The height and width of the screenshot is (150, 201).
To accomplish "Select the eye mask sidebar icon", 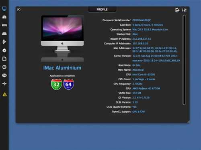I will click(4, 75).
